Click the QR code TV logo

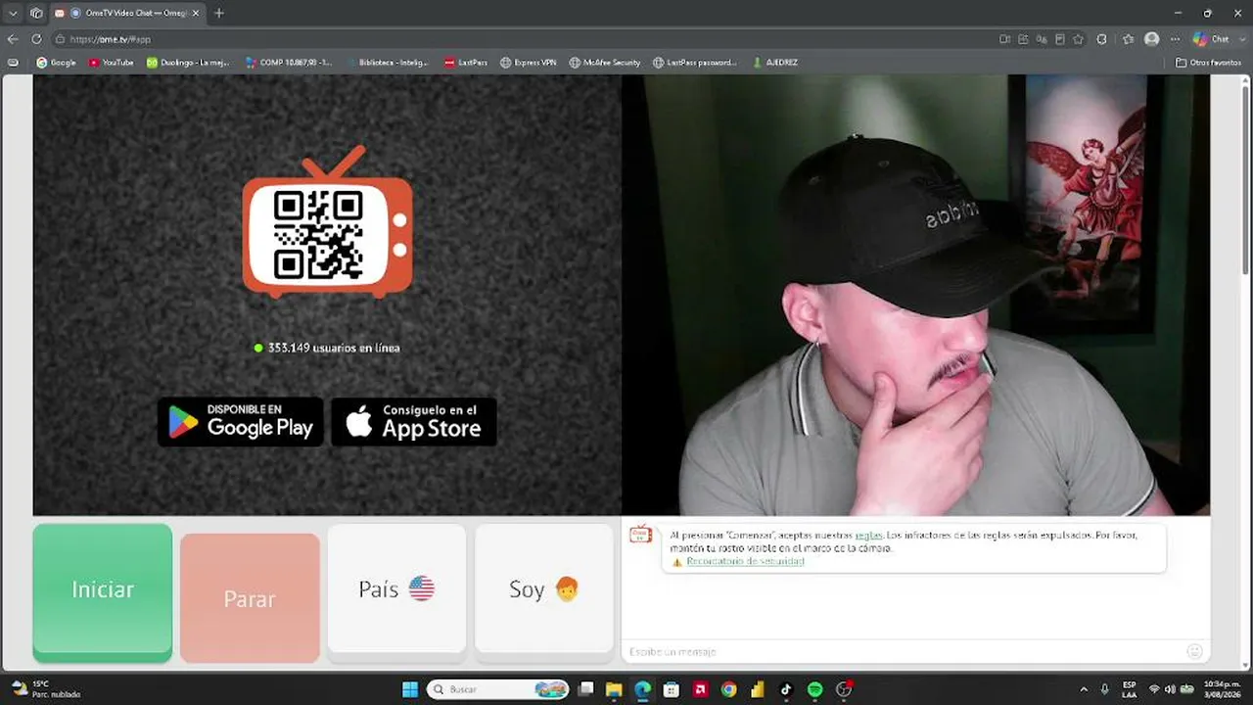(327, 222)
